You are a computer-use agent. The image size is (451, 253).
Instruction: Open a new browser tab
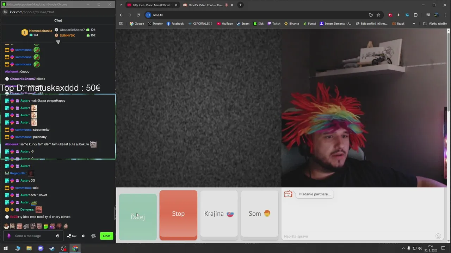240,5
